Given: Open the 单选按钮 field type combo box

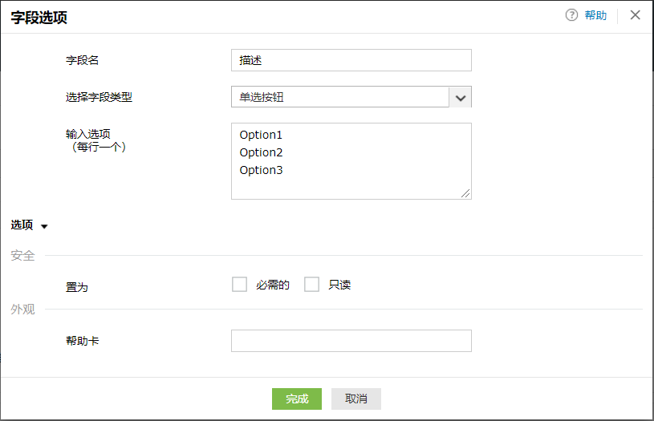Looking at the screenshot, I should pos(340,97).
